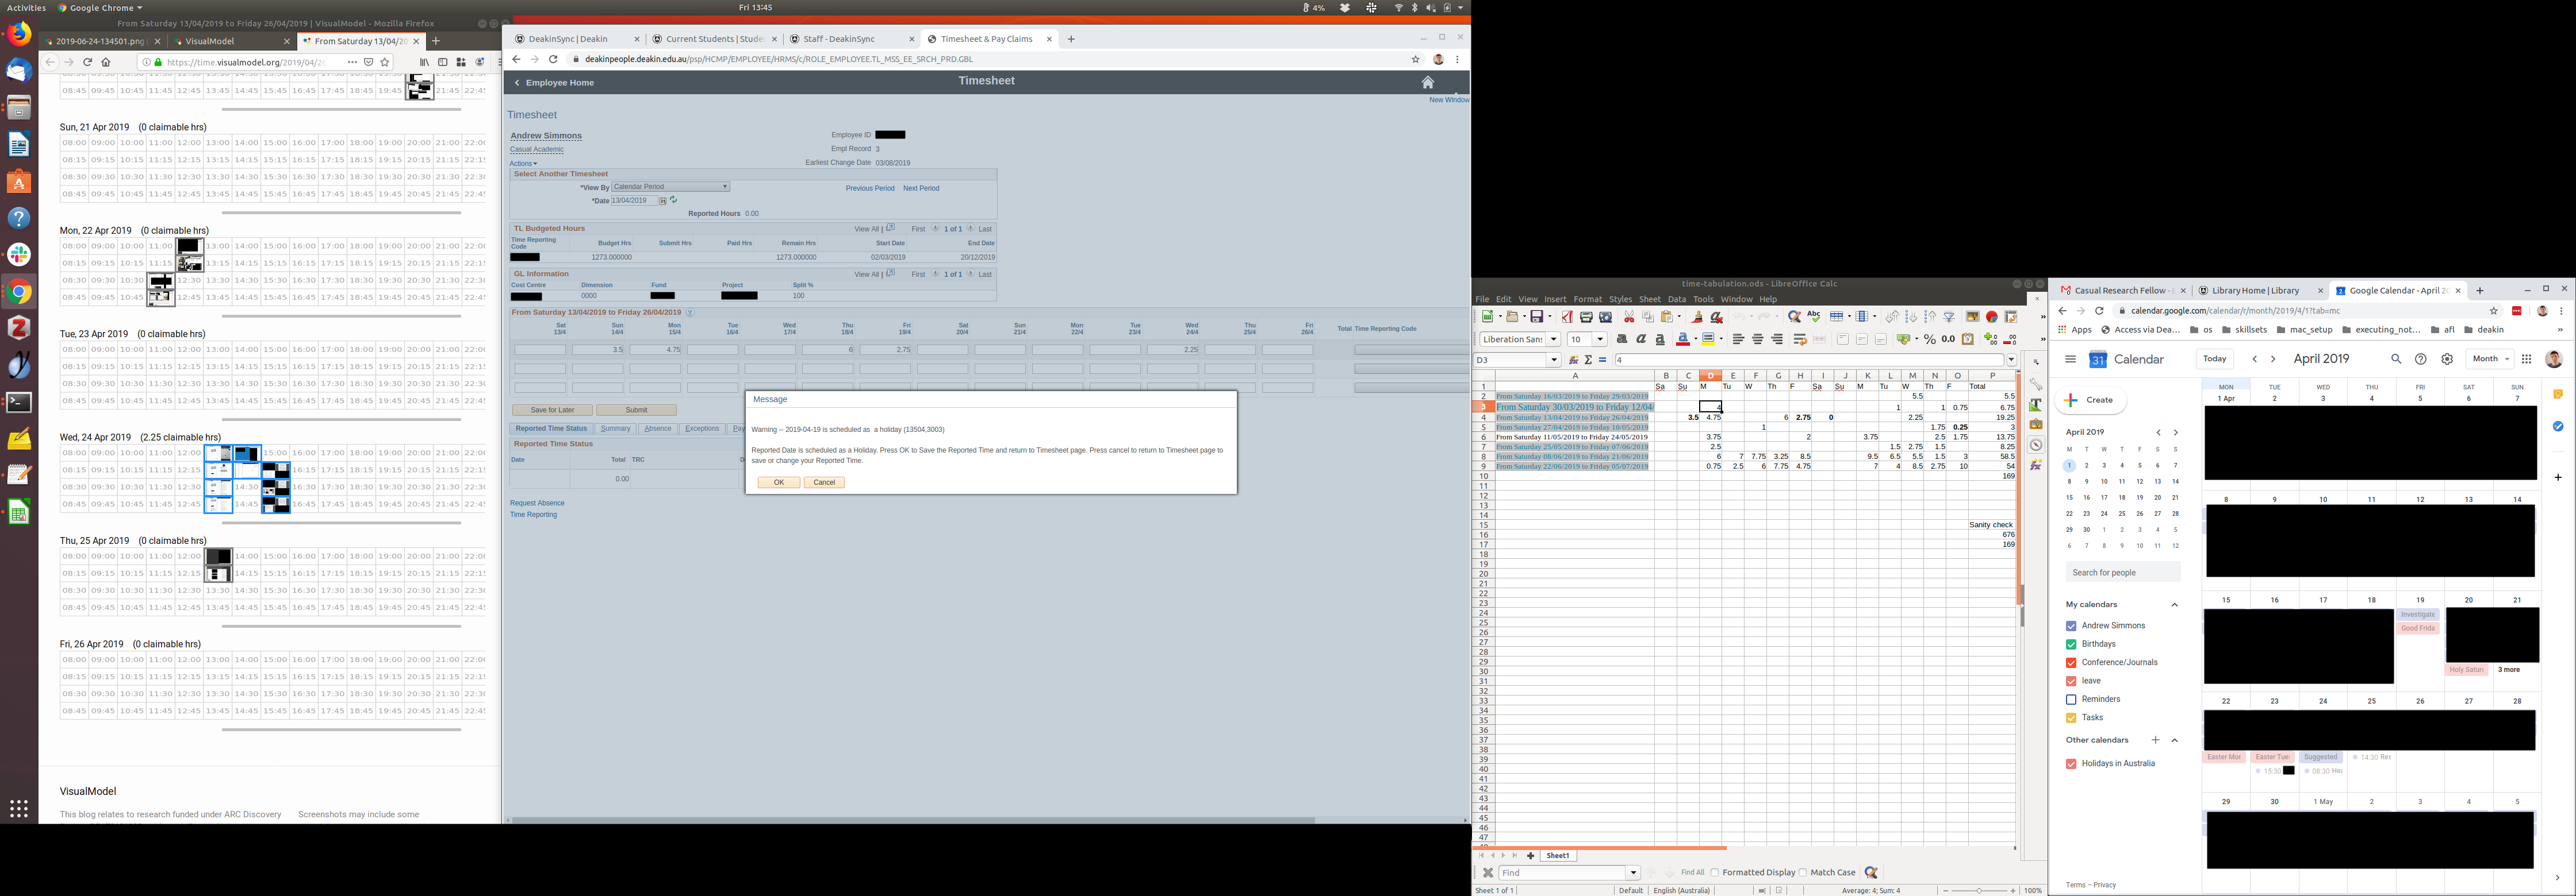Click the Sum sigma icon
2576x896 pixels.
click(x=1589, y=361)
